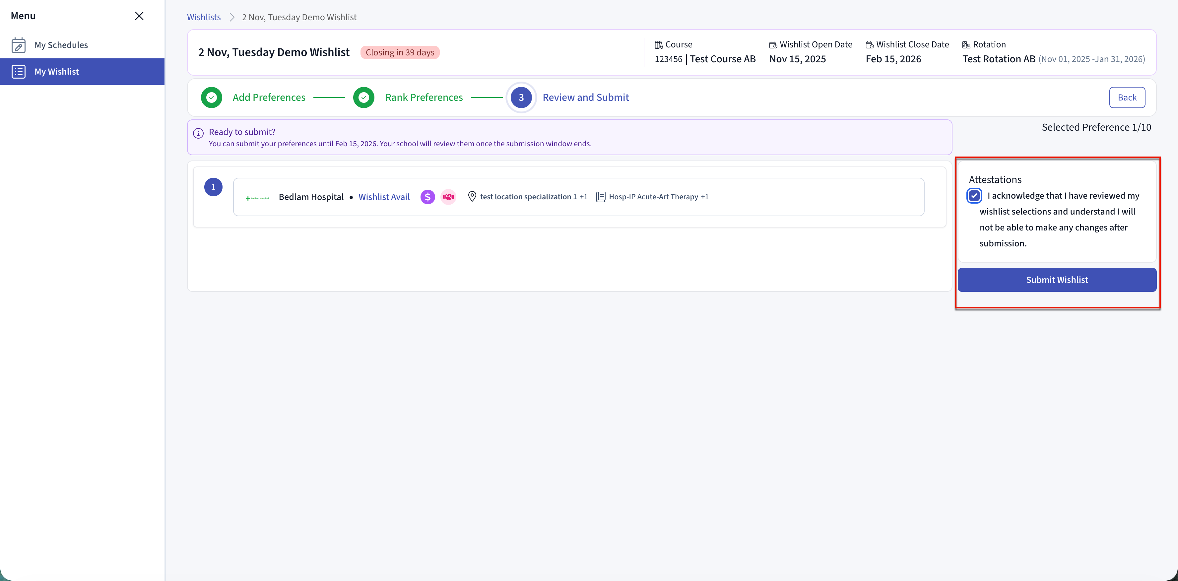Image resolution: width=1178 pixels, height=581 pixels.
Task: Close the Menu sidebar with X
Action: click(x=139, y=16)
